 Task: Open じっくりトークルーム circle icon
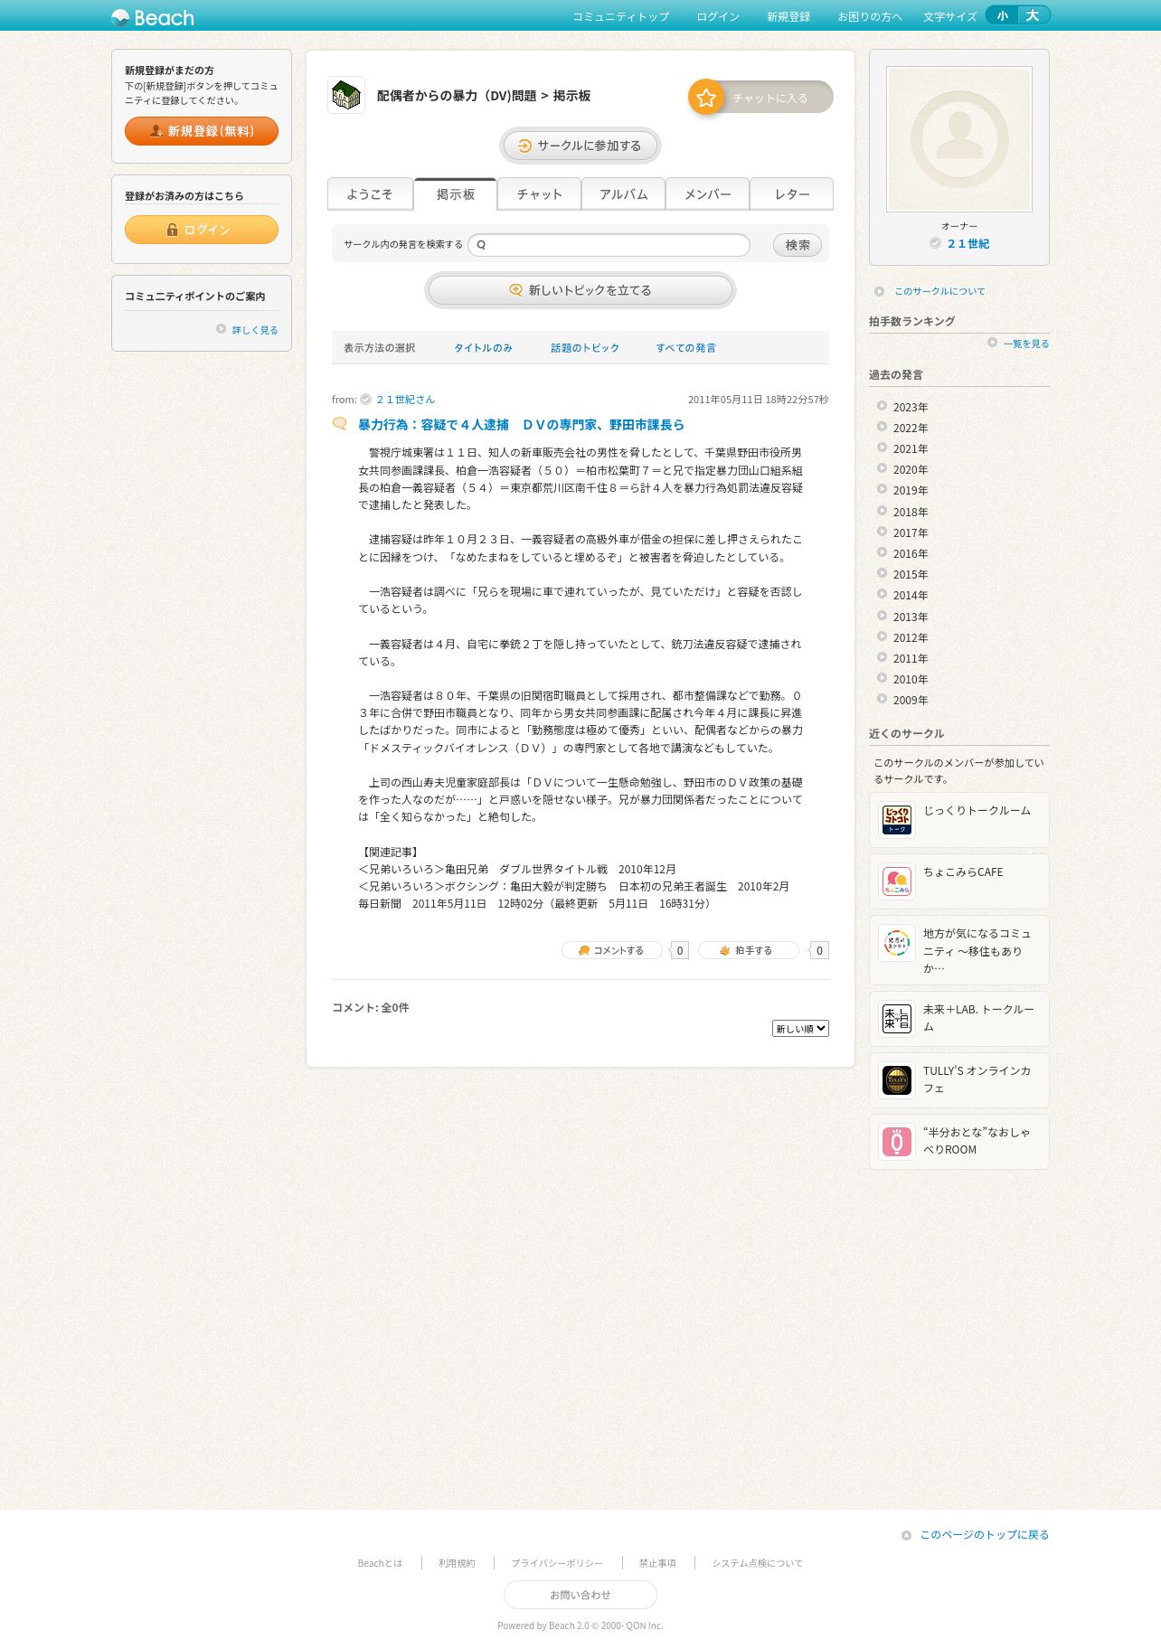897,820
